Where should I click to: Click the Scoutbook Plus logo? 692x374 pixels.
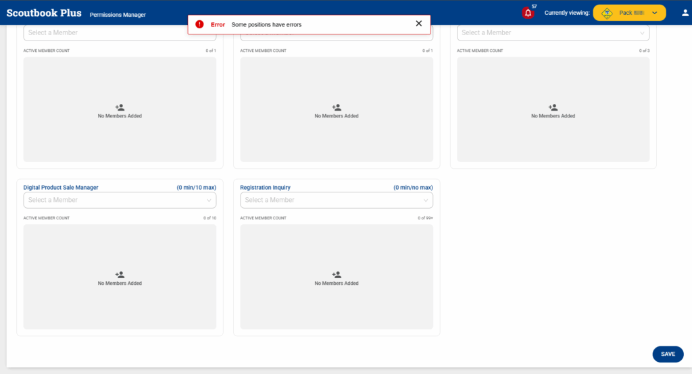pyautogui.click(x=43, y=13)
